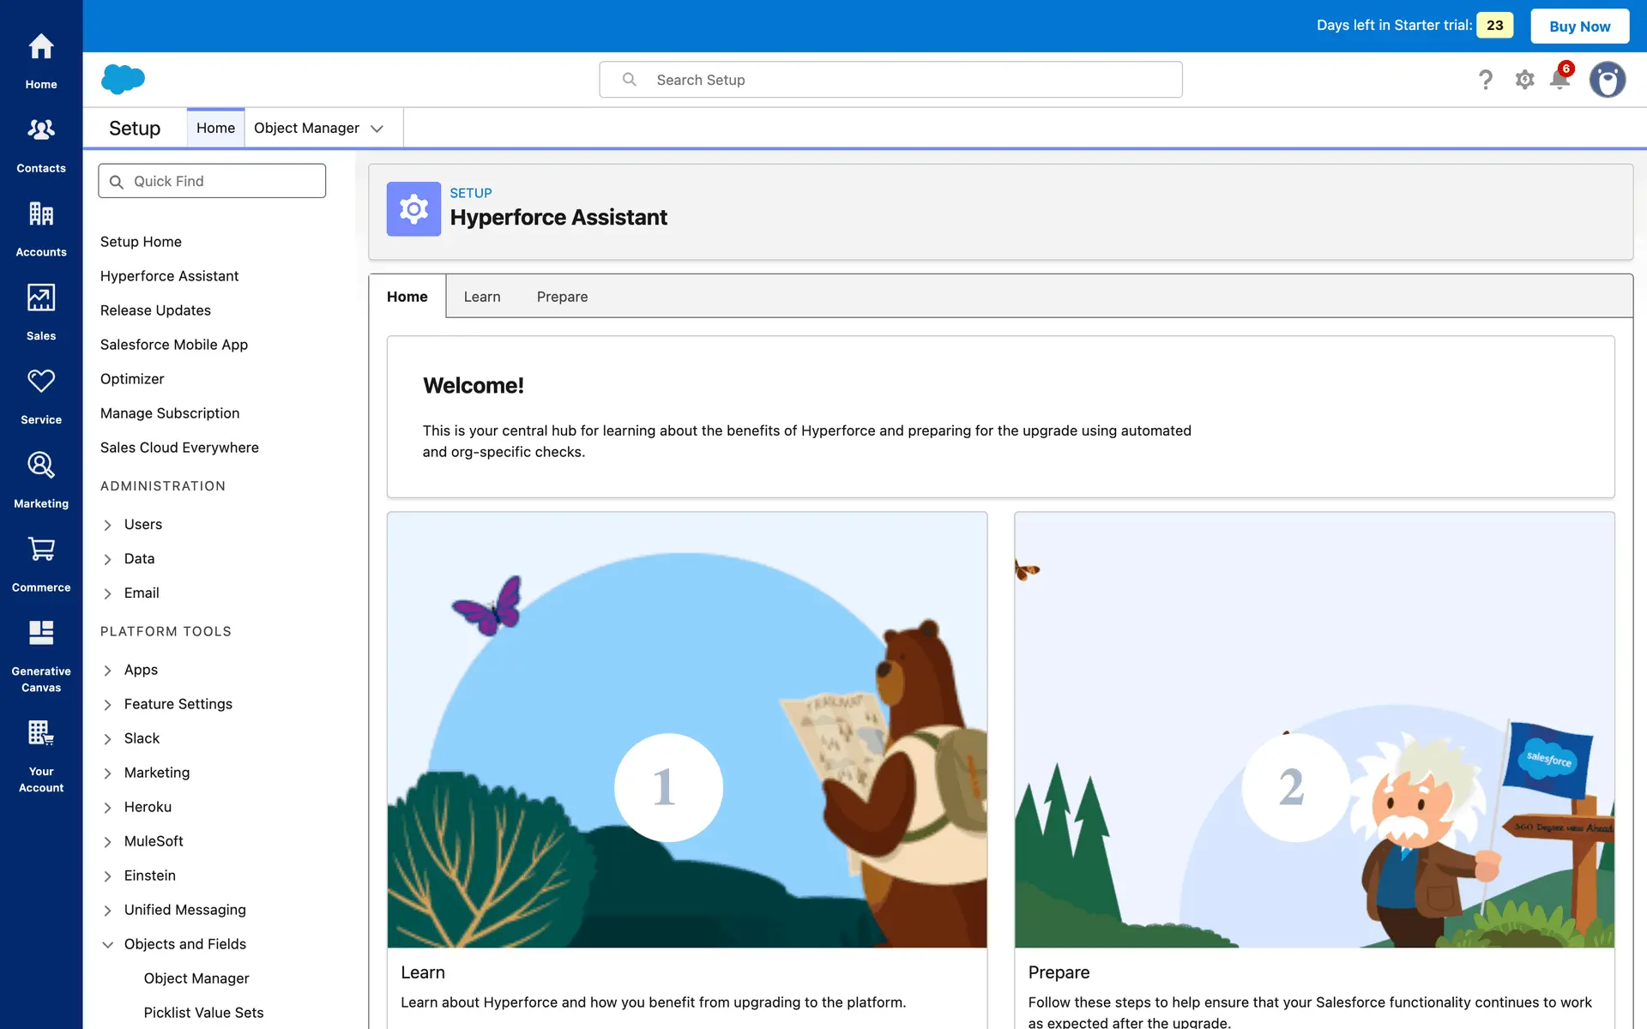This screenshot has height=1029, width=1647.
Task: Click the notifications bell icon
Action: [x=1560, y=80]
